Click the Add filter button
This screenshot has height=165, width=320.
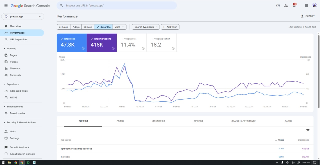[170, 27]
